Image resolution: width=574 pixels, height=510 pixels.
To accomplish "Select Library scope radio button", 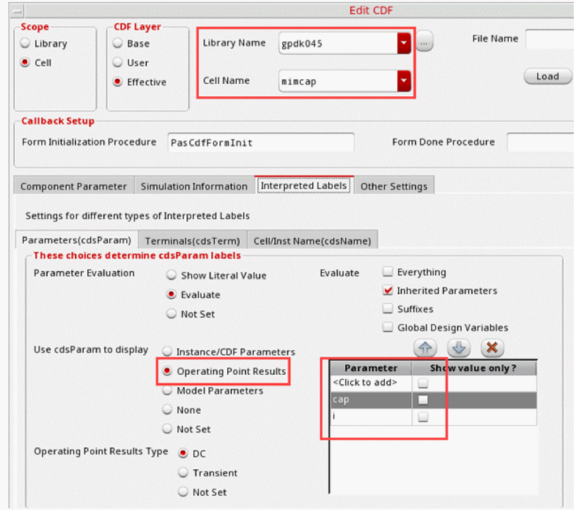I will tap(25, 43).
